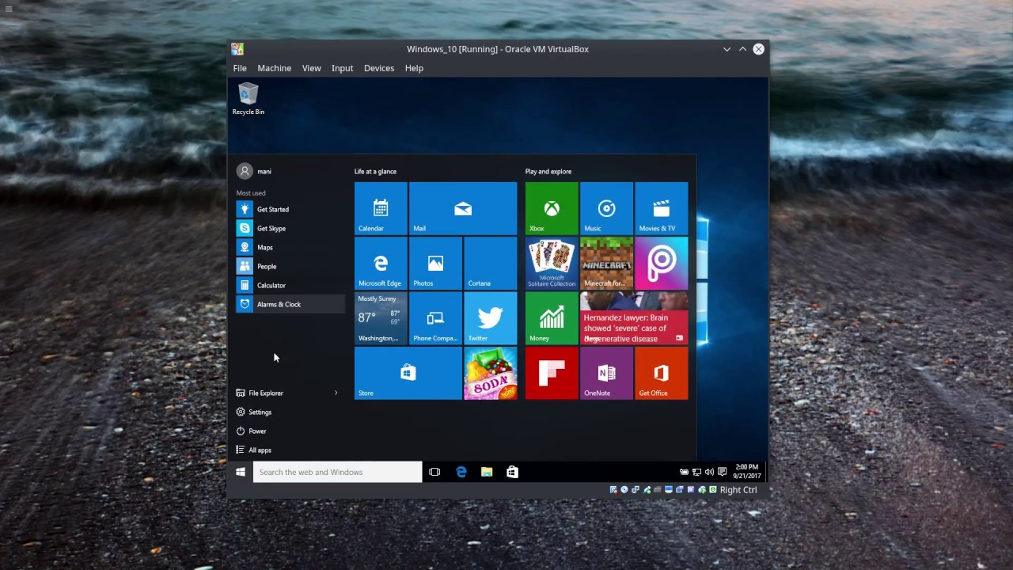Image resolution: width=1013 pixels, height=570 pixels.
Task: Open the Action Center notification icon
Action: (x=722, y=472)
